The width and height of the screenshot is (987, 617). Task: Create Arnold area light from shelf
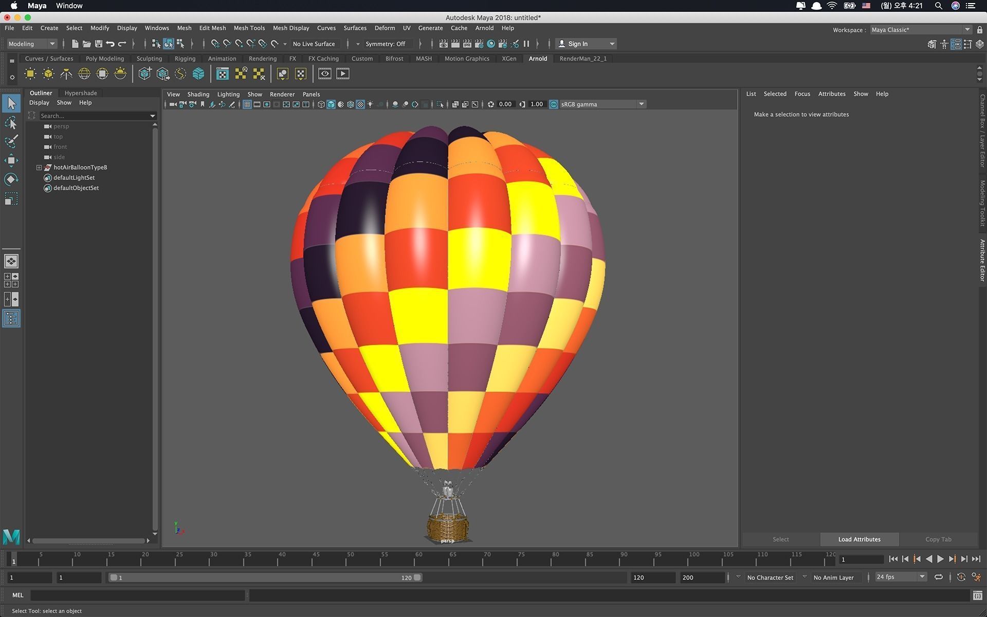[30, 74]
